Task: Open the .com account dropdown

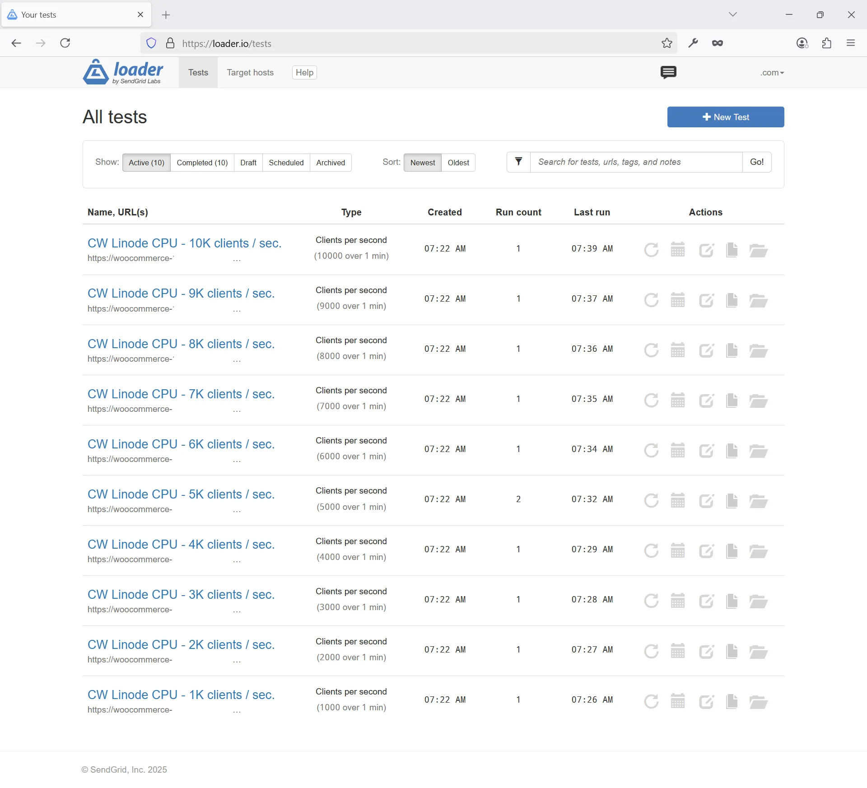Action: click(772, 72)
